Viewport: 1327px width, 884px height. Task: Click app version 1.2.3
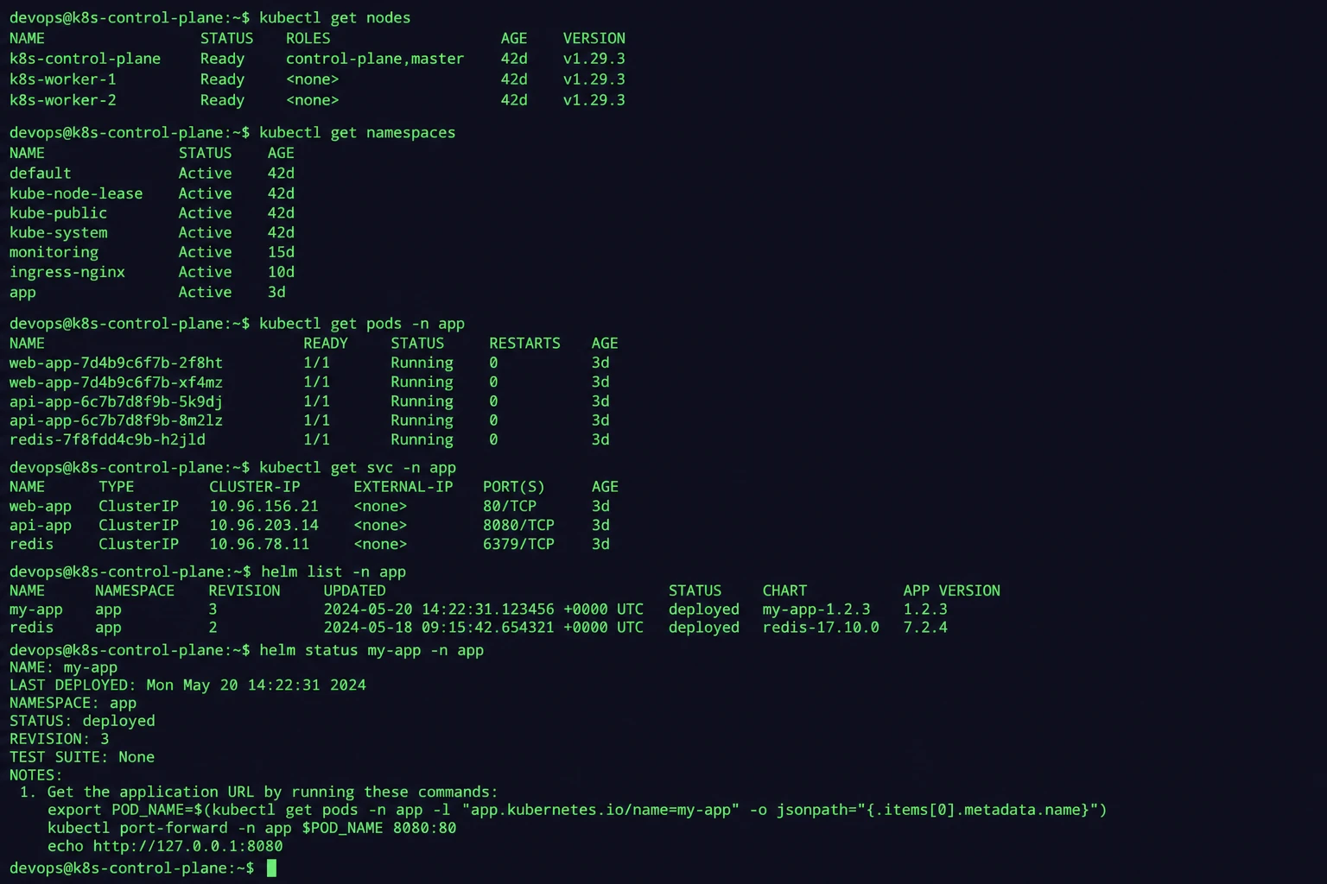(x=925, y=609)
